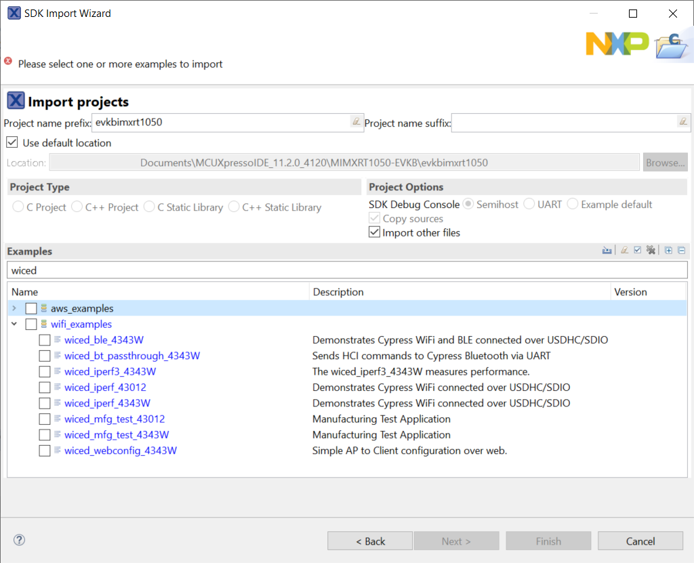Clear the project name prefix eraser icon
Screen dimensions: 694x563
click(x=356, y=122)
